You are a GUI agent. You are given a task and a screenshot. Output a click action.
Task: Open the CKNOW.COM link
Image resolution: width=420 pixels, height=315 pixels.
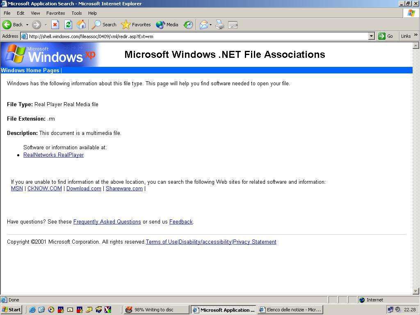(44, 188)
